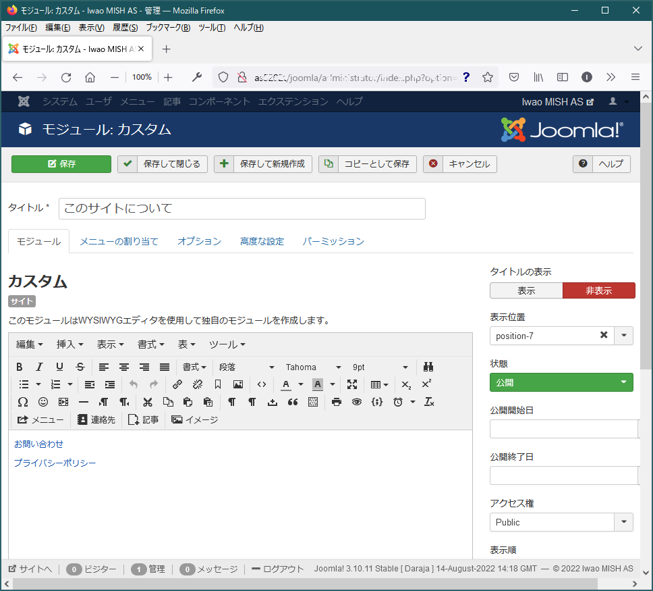Insert a special character with the omega icon

tap(23, 402)
